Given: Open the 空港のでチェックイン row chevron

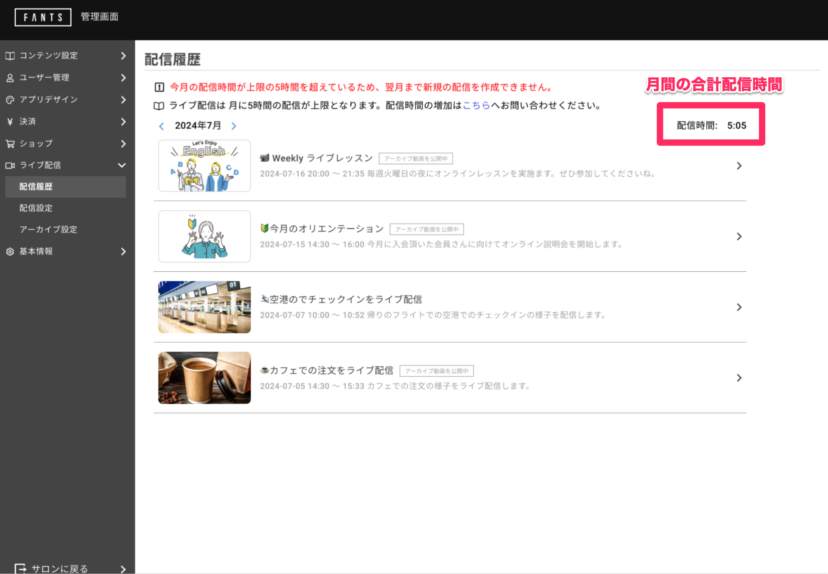Looking at the screenshot, I should tap(739, 307).
